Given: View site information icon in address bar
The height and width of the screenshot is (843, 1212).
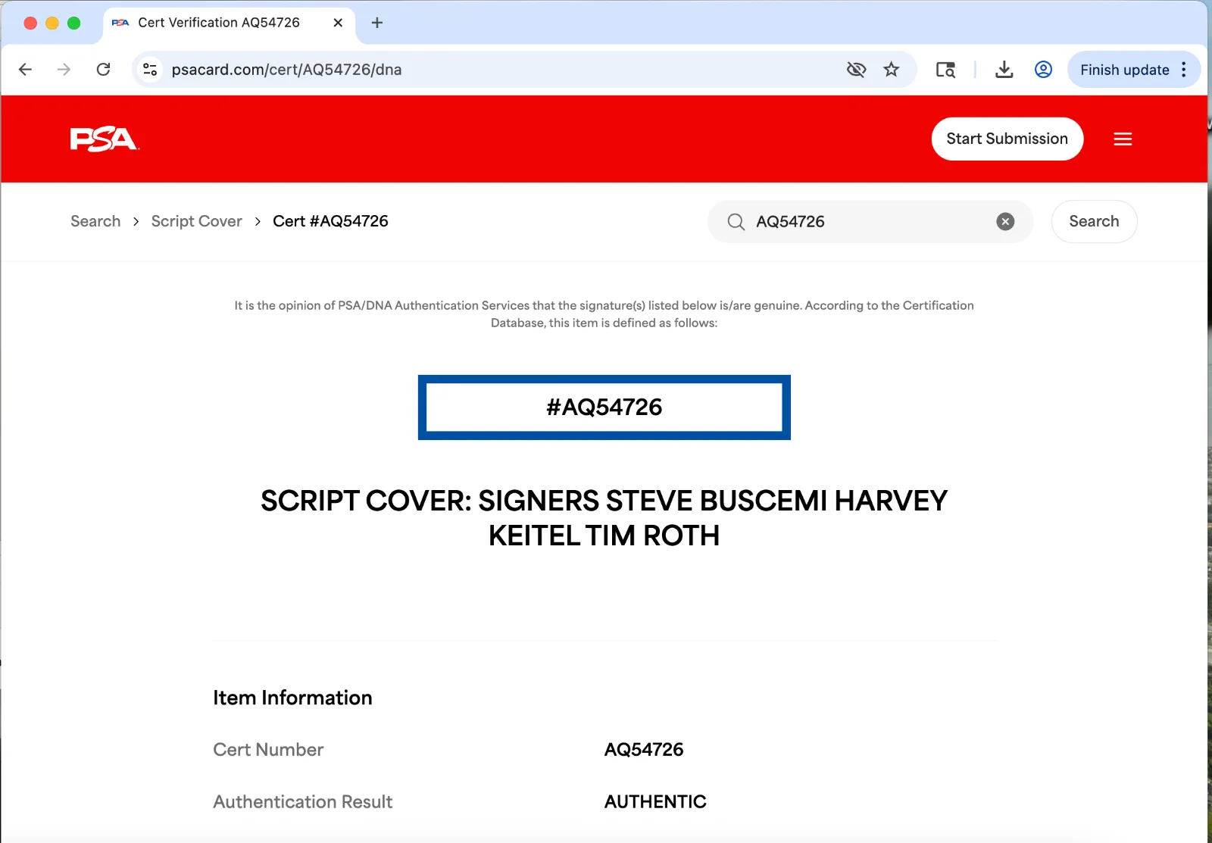Looking at the screenshot, I should pos(150,70).
